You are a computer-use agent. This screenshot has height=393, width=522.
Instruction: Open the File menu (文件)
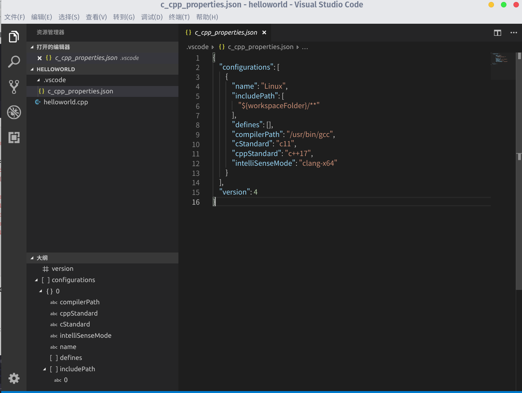(x=14, y=17)
